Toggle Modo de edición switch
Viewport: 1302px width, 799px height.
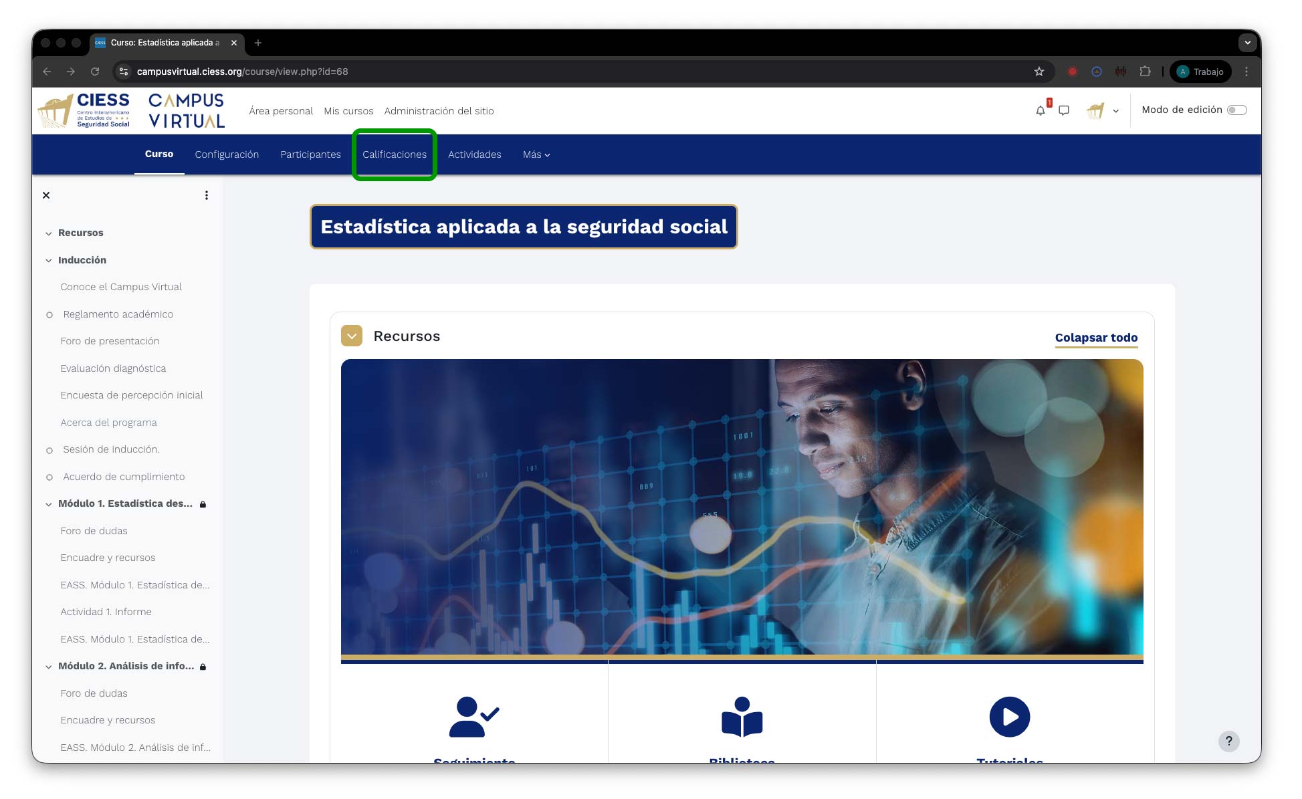[1236, 110]
